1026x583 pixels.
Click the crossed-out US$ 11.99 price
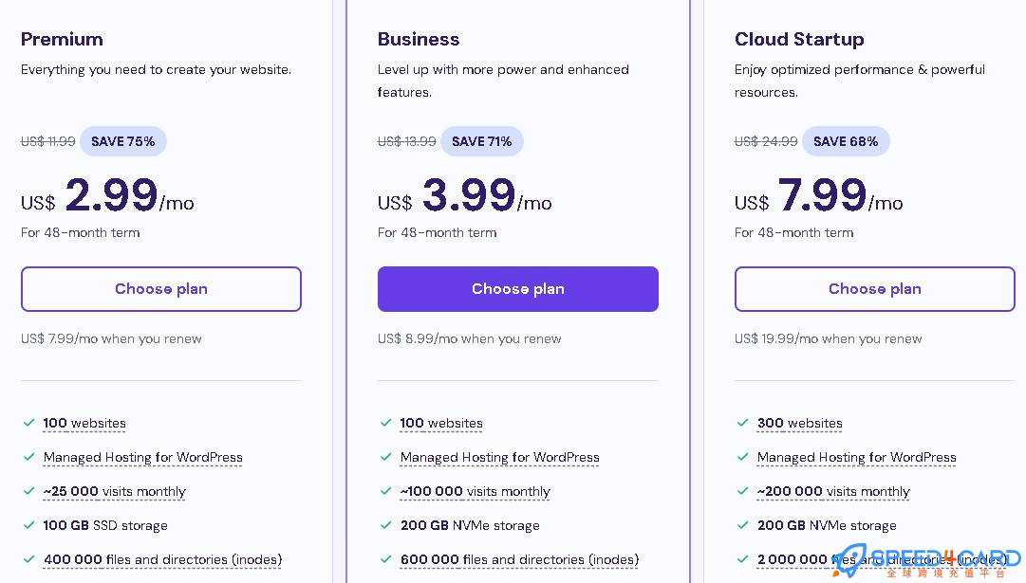[48, 141]
